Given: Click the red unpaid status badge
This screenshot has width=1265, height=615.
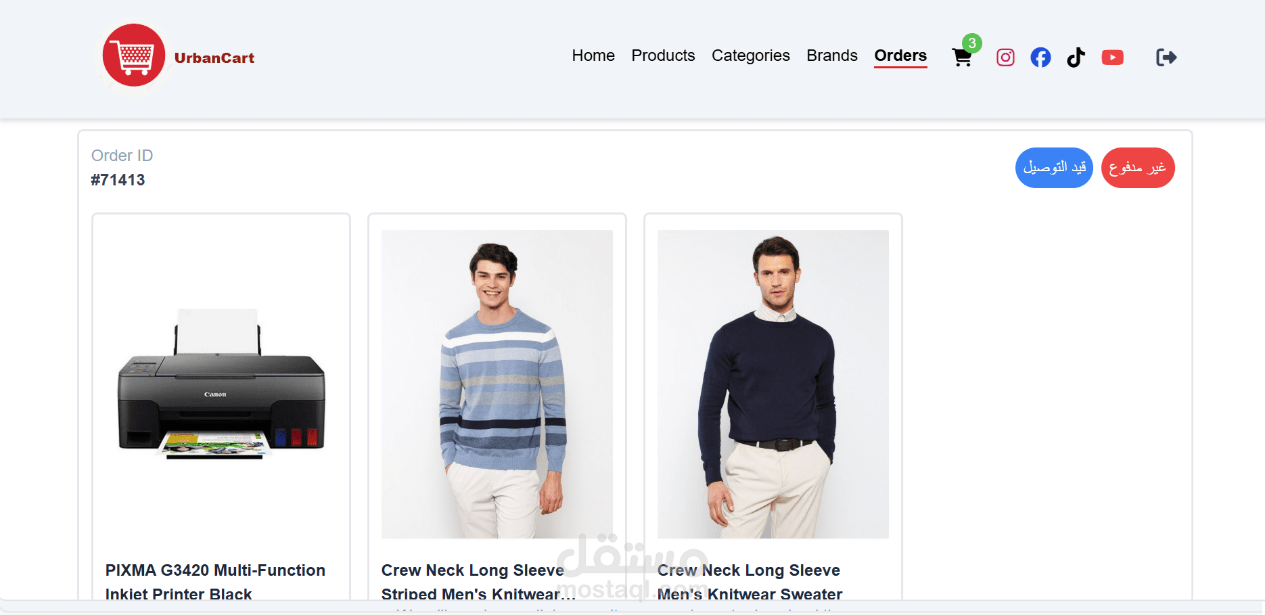Looking at the screenshot, I should (x=1138, y=168).
